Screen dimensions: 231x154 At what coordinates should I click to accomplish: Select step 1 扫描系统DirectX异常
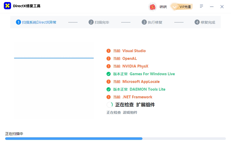coord(36,22)
